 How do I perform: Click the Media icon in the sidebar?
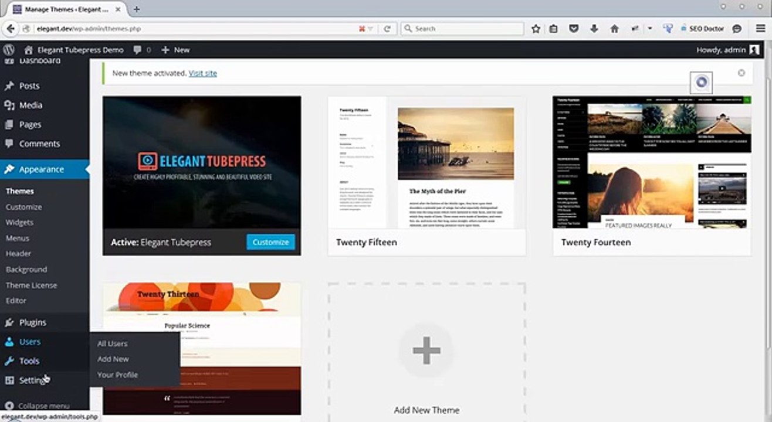click(9, 105)
